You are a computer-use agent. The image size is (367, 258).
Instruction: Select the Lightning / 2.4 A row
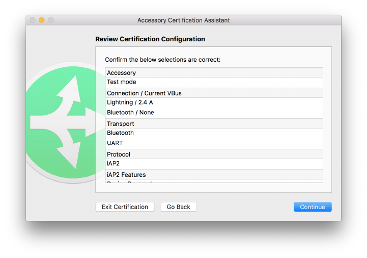(x=214, y=102)
